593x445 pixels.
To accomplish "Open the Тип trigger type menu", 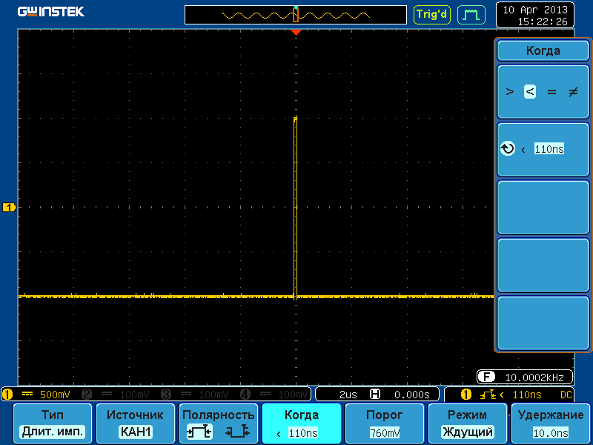I will click(x=53, y=423).
